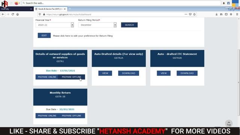
Task: Click DOWNLOAD under GSTR2A
Action: (129, 73)
